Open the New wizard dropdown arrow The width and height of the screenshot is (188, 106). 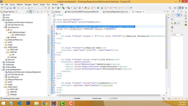pyautogui.click(x=5, y=8)
